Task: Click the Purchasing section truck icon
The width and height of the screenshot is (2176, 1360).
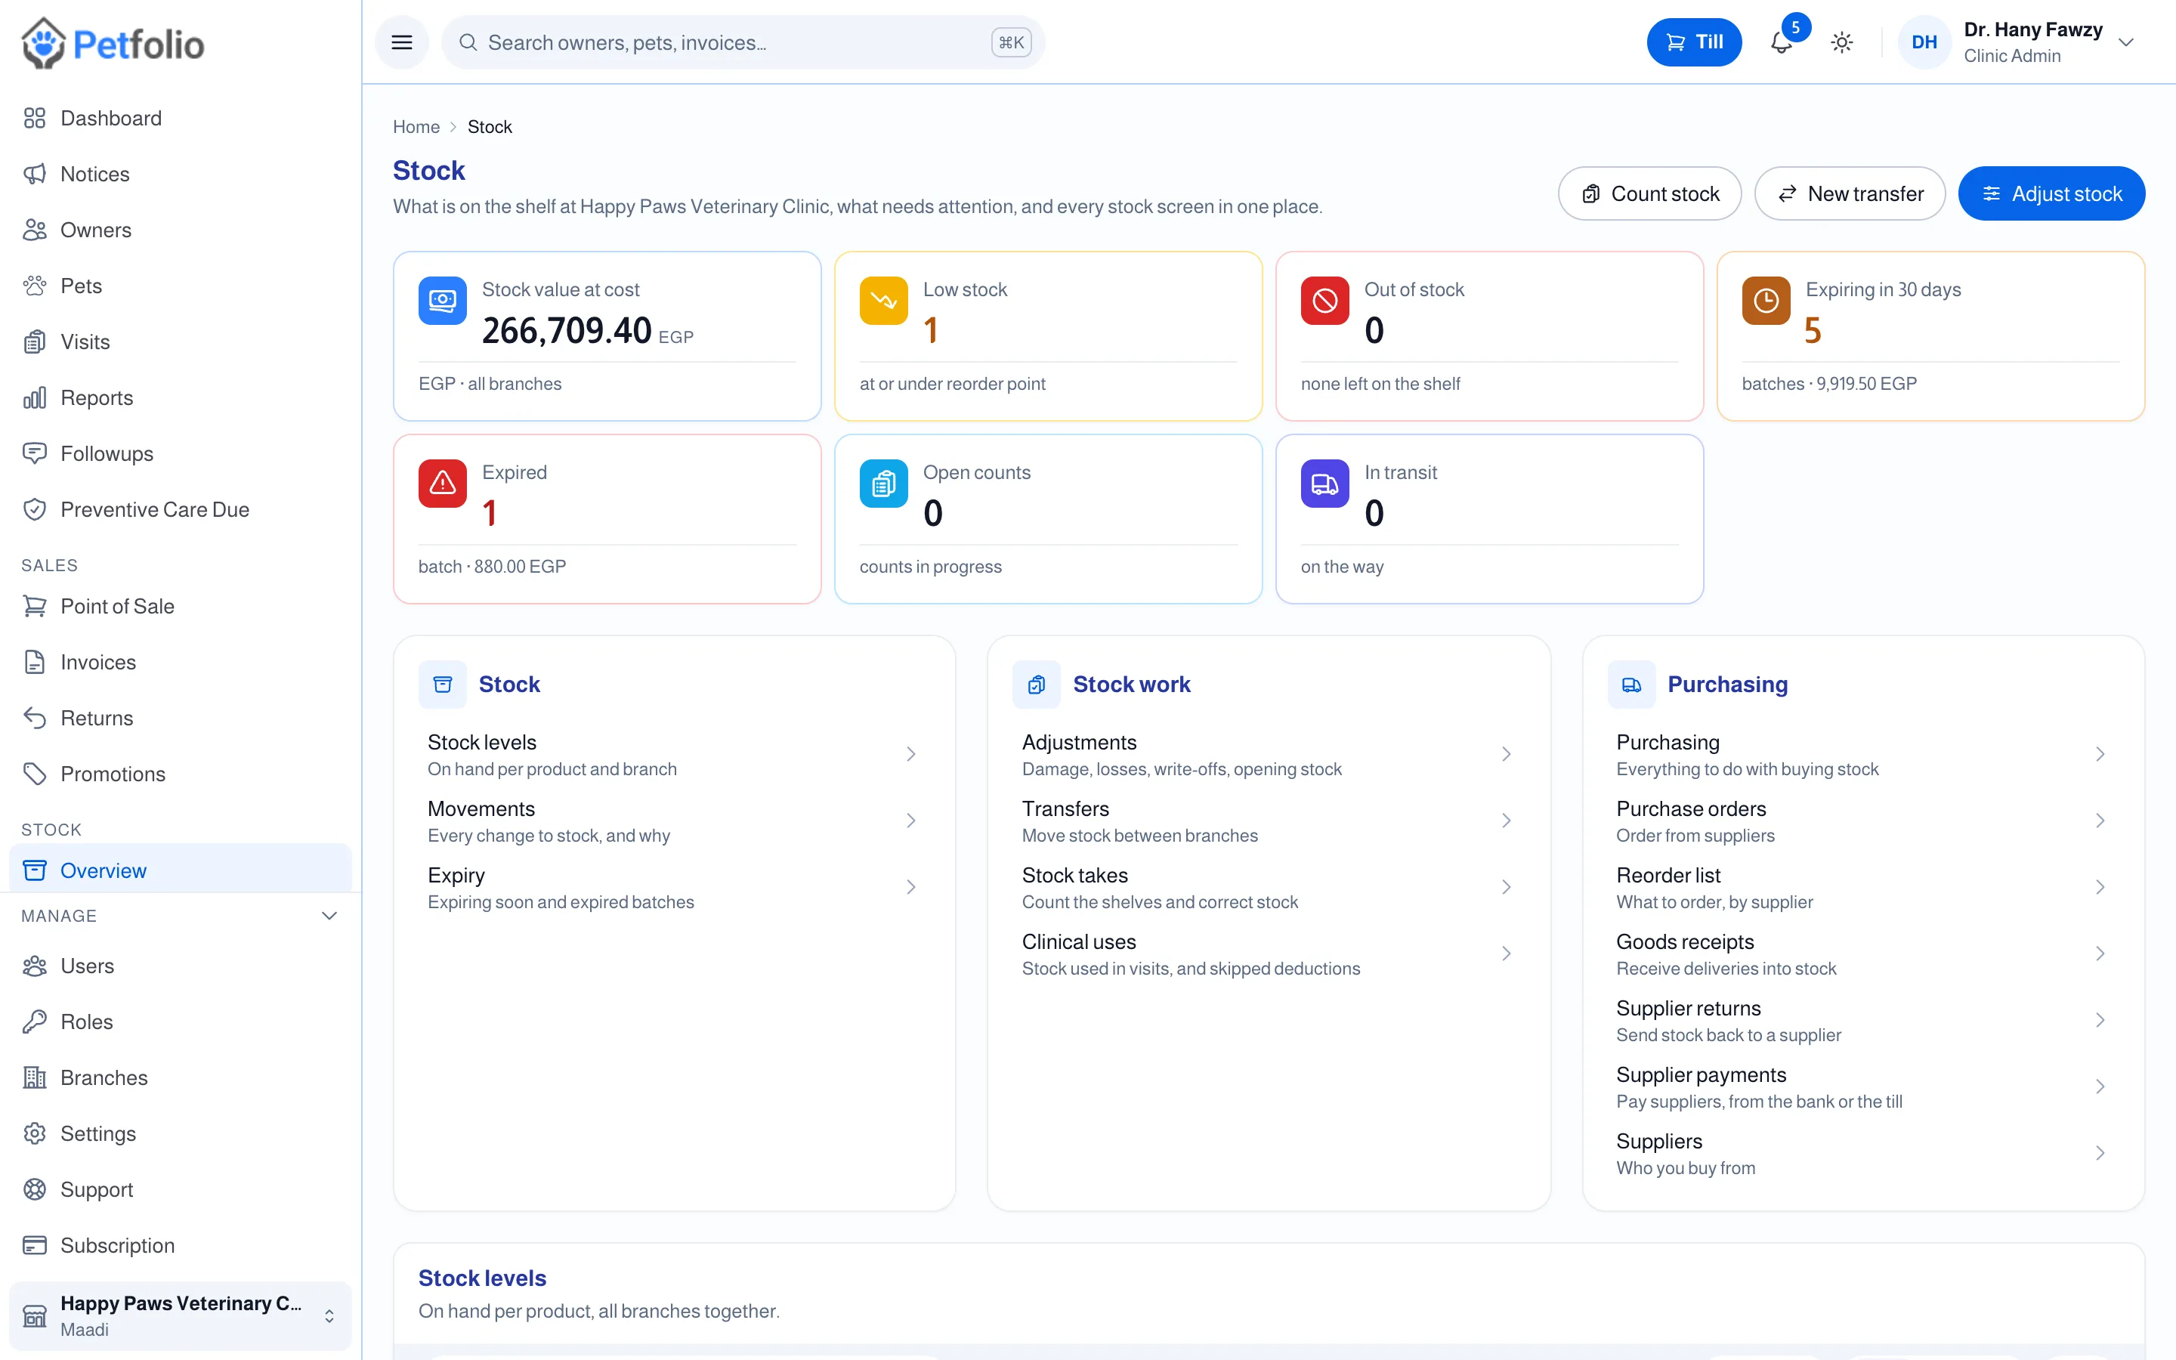Action: [x=1631, y=685]
